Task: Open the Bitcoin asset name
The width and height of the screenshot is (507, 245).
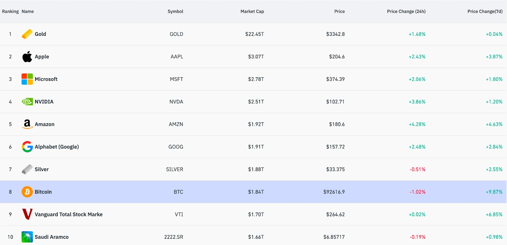Action: pos(43,192)
